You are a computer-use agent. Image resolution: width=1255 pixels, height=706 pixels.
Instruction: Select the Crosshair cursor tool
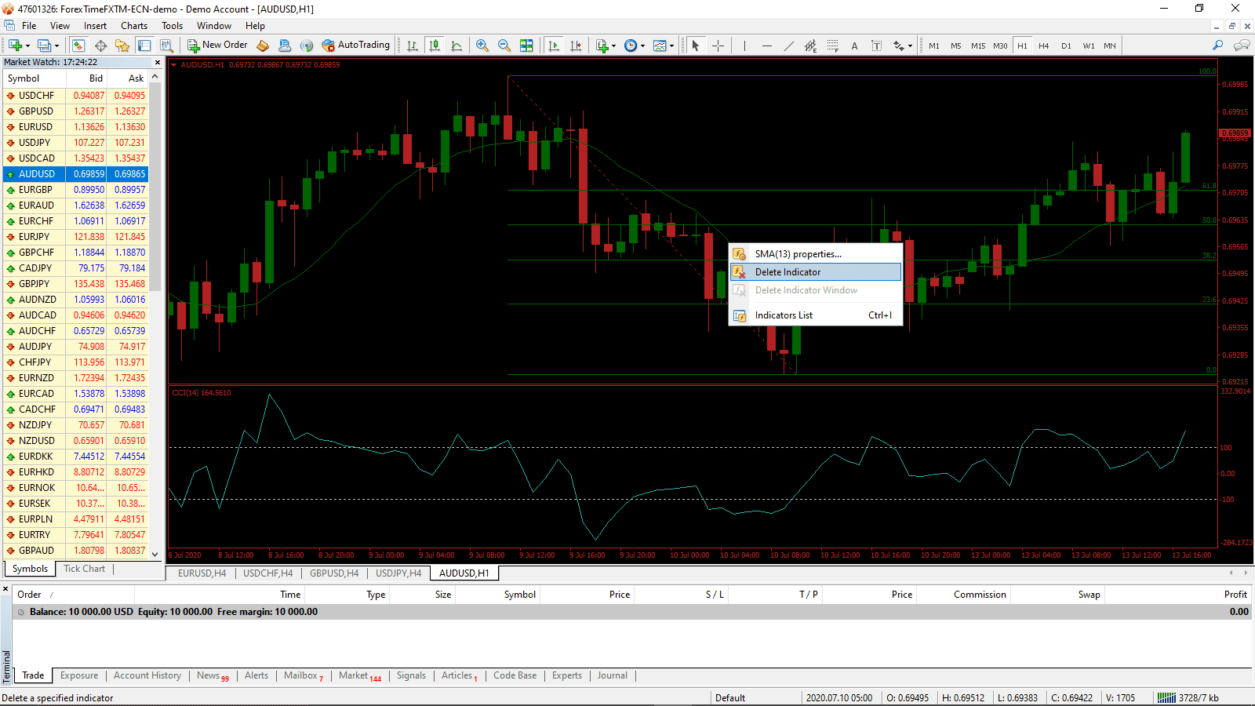click(718, 45)
